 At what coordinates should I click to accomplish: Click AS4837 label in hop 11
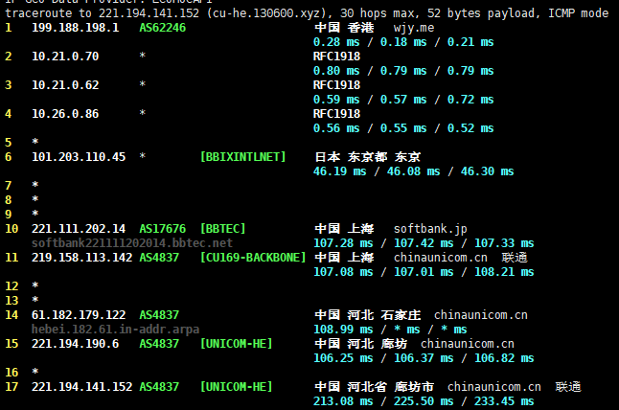coord(159,258)
